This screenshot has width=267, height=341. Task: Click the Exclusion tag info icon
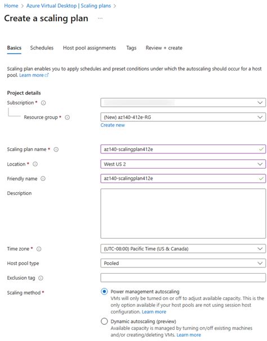click(41, 278)
